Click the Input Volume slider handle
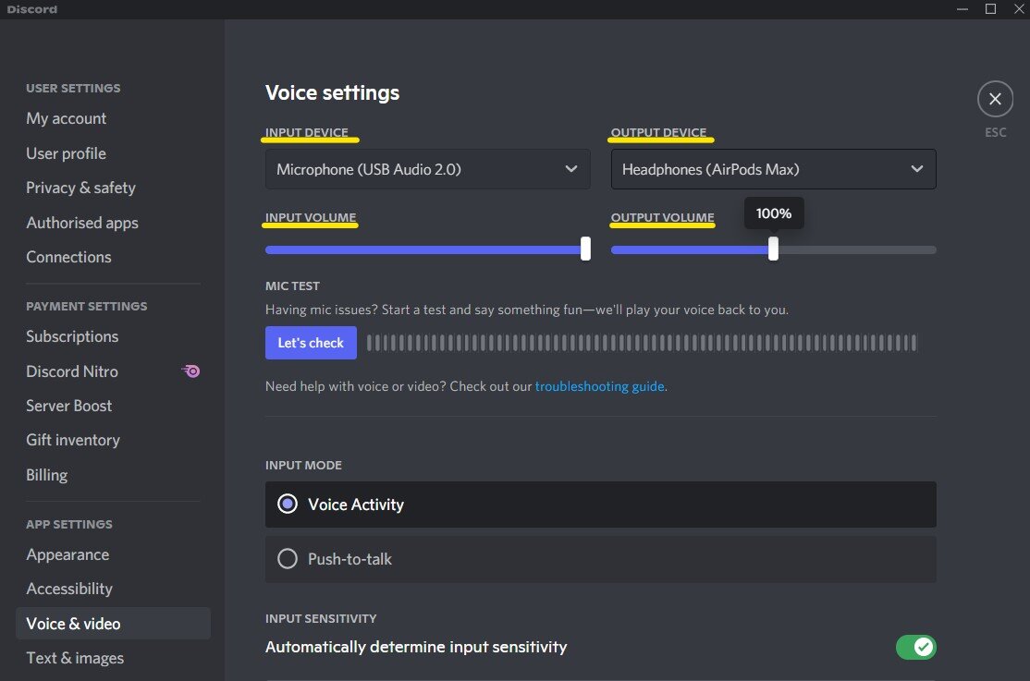 pyautogui.click(x=585, y=249)
